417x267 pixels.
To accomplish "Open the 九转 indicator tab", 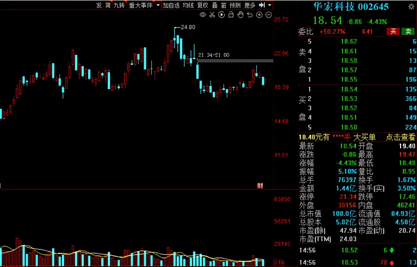I will [119, 5].
